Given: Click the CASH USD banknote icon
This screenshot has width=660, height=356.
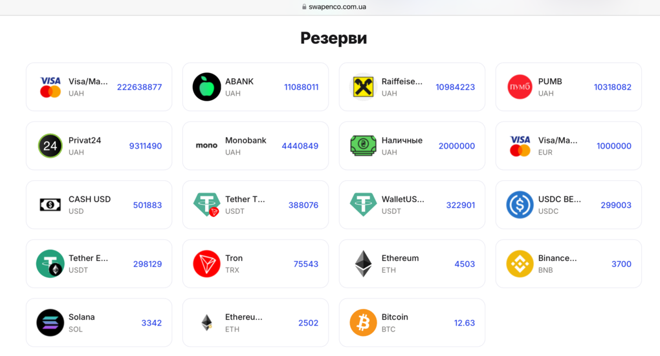Looking at the screenshot, I should pyautogui.click(x=50, y=205).
